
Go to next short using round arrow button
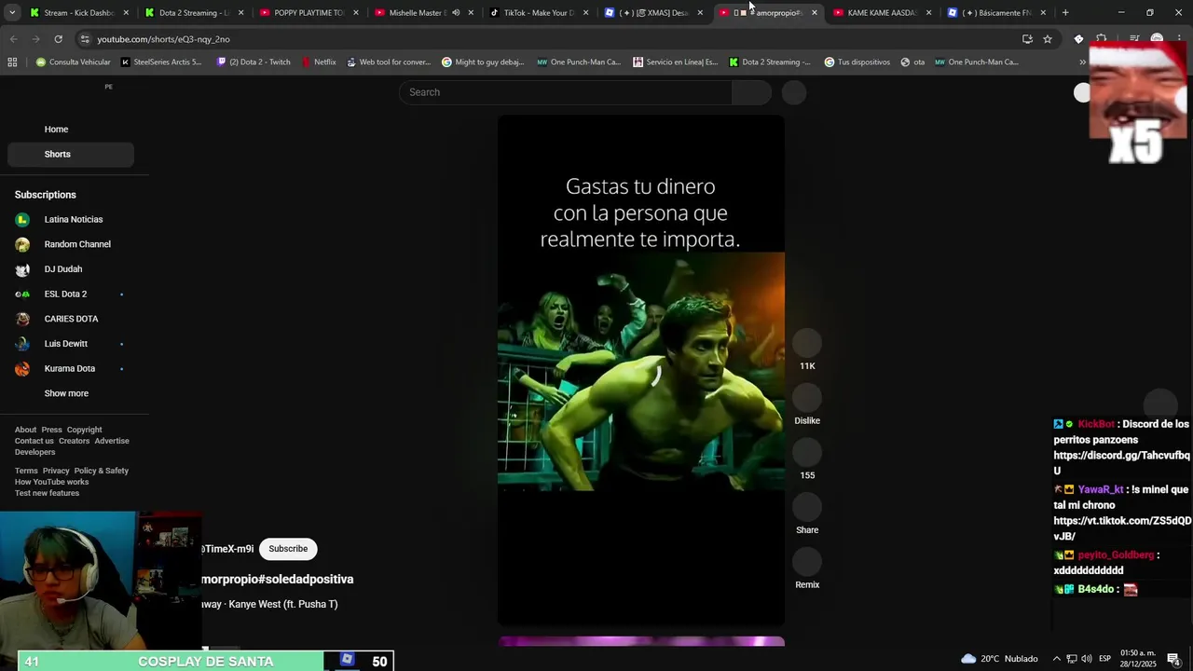[x=1161, y=404]
